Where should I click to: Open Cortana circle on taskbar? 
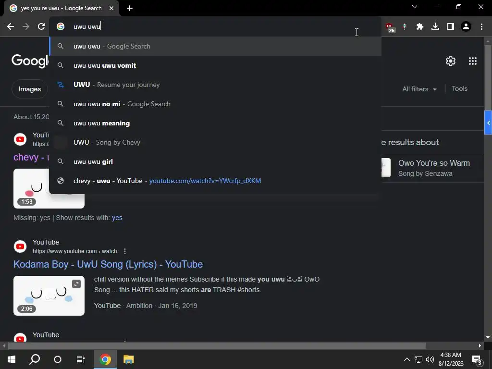click(58, 359)
